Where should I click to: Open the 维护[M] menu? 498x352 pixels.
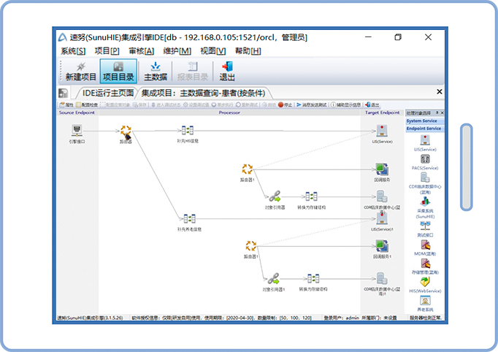177,50
